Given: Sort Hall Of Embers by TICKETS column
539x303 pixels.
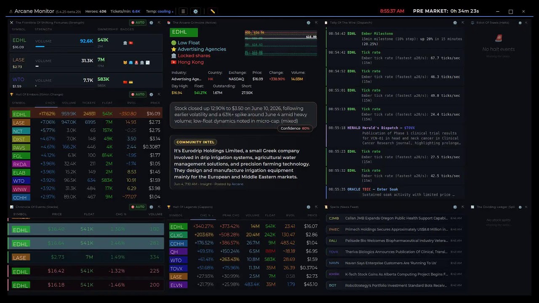Looking at the screenshot, I should tap(89, 103).
